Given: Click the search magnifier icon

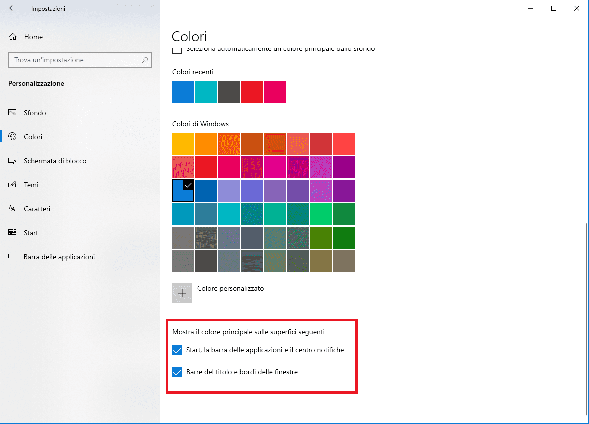Looking at the screenshot, I should pyautogui.click(x=145, y=60).
